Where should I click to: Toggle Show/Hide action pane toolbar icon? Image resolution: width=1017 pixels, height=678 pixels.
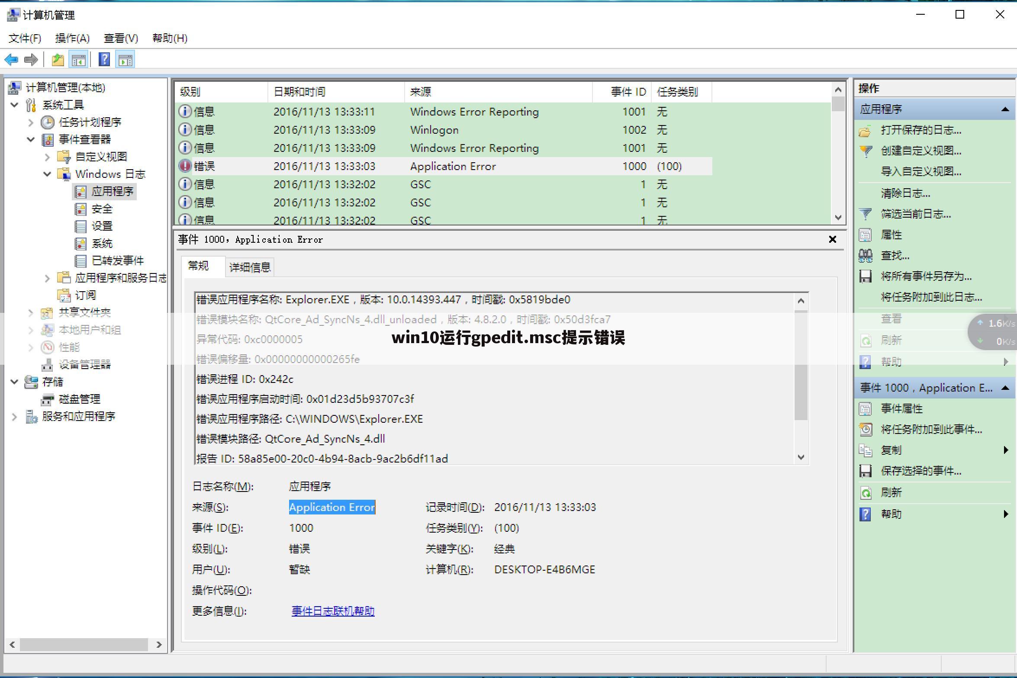[126, 59]
